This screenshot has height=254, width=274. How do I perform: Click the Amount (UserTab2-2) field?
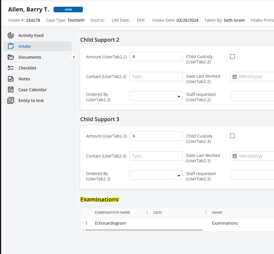pyautogui.click(x=156, y=57)
